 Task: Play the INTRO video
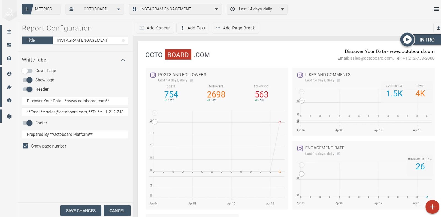coord(407,40)
